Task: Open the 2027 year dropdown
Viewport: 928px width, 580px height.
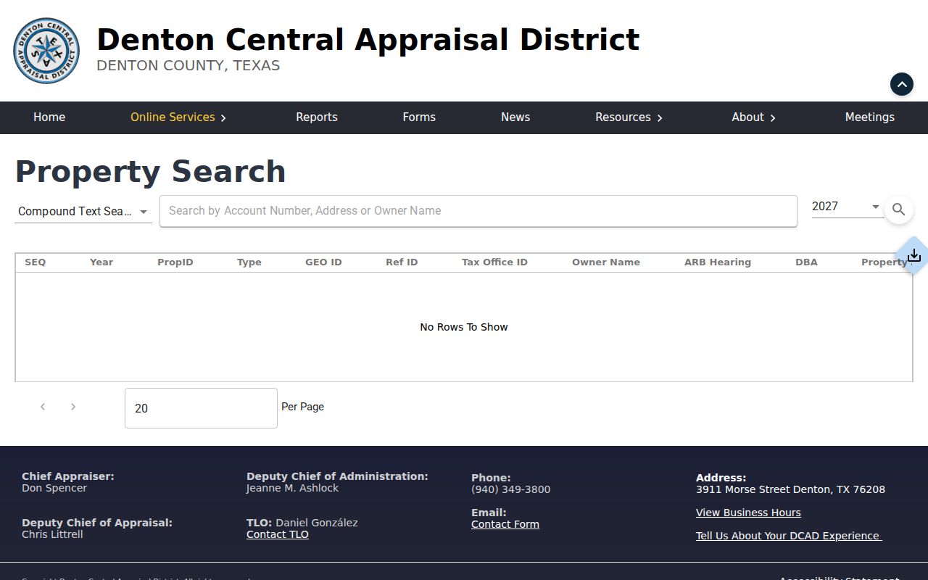Action: (847, 207)
